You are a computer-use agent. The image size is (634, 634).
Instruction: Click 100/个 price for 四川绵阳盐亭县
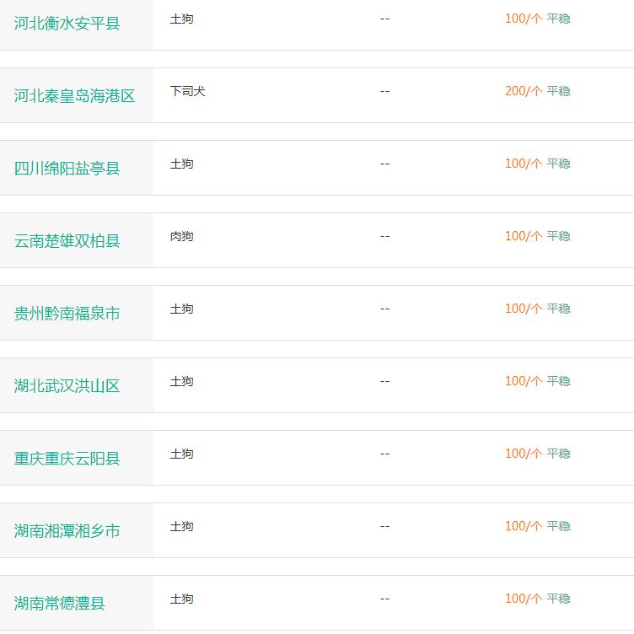(524, 164)
